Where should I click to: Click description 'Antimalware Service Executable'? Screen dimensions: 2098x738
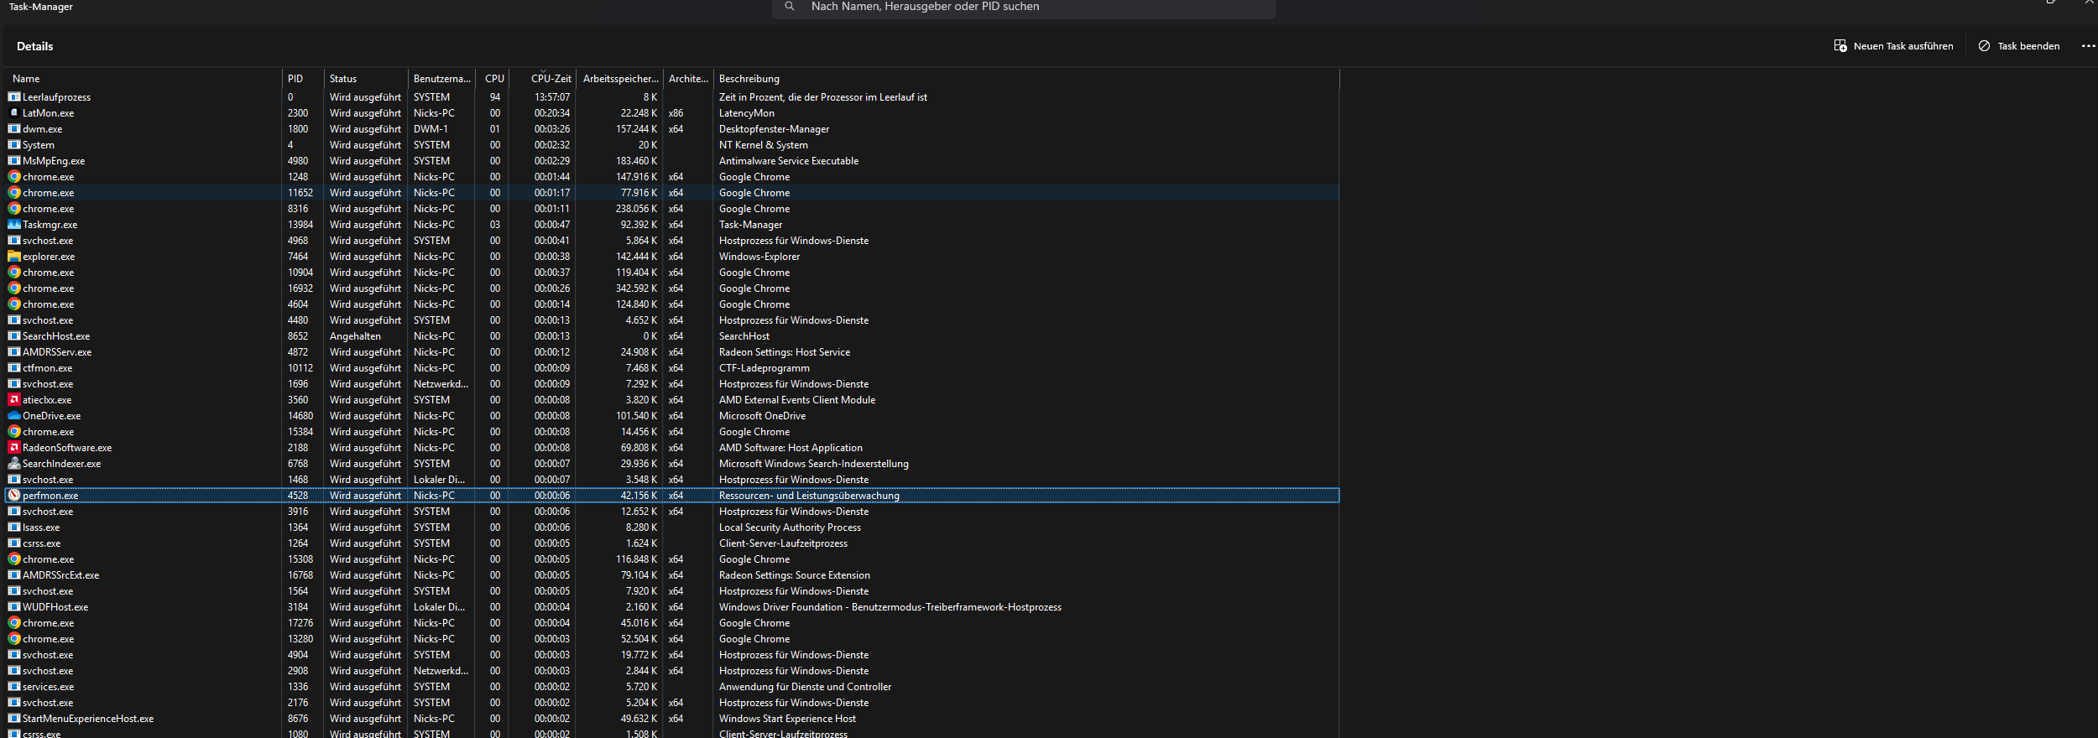789,161
